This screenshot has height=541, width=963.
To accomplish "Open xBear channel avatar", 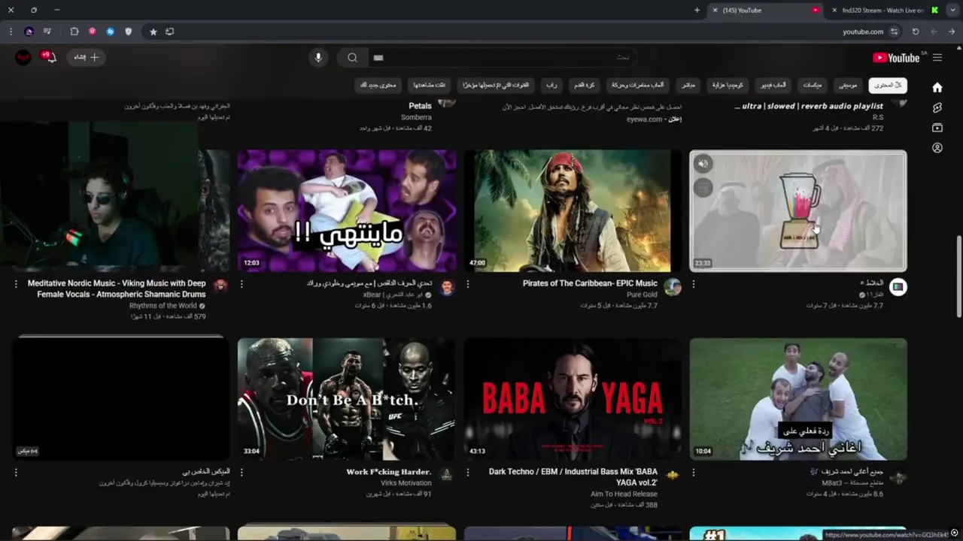I will click(x=447, y=287).
